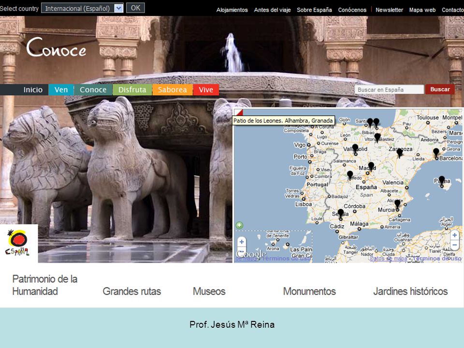Go to Sobre España page
The height and width of the screenshot is (348, 464).
[314, 10]
